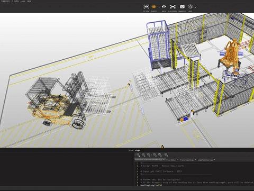Open the Plugins menu
Image resolution: width=254 pixels, height=191 pixels.
15,1
